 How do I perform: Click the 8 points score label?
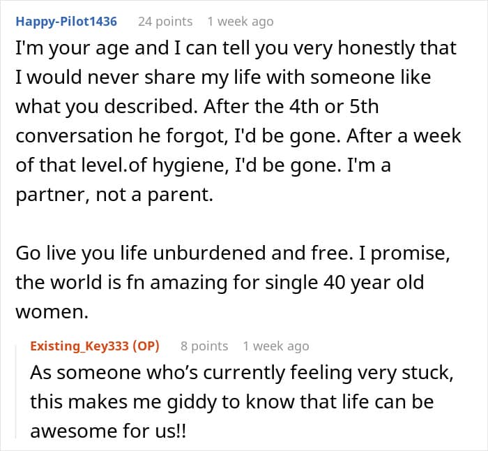pos(204,346)
